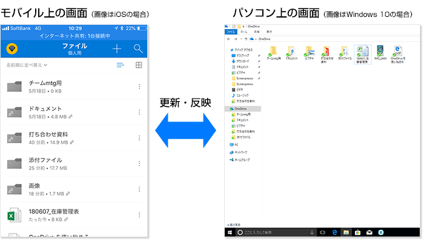Switch to list view in mobile app

[x=121, y=65]
